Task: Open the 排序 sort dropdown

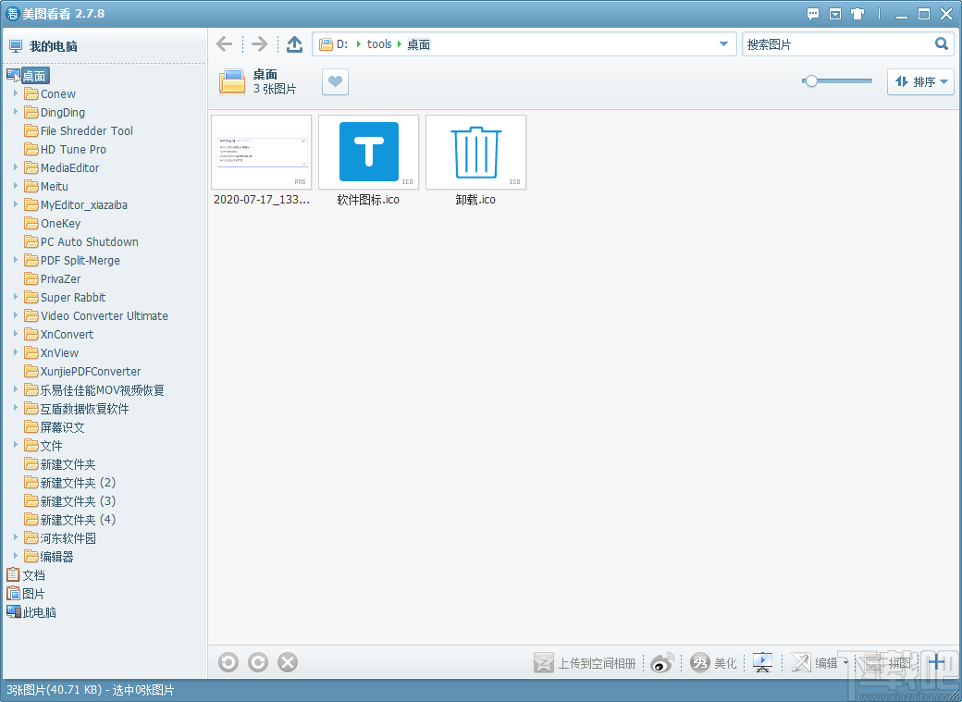Action: [x=920, y=81]
